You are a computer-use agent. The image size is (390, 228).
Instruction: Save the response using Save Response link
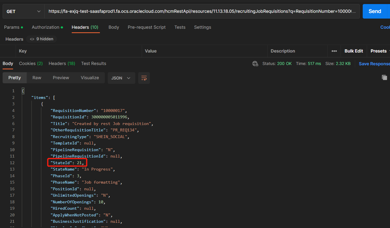[x=374, y=64]
